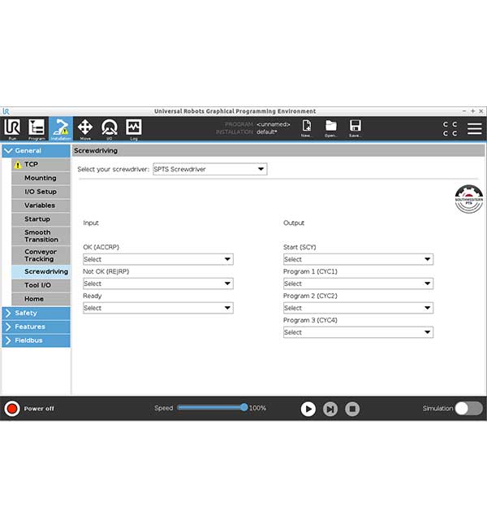Click the Screwdriving panel header
Screen dimensions: 487x528
coord(278,150)
